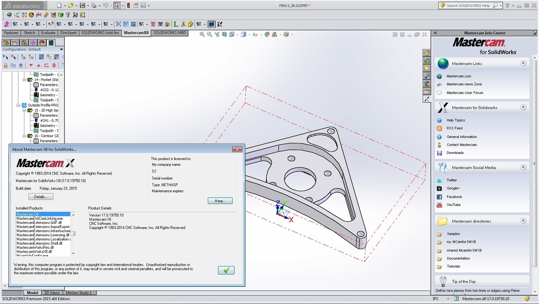Screen dimensions: 539x304
Task: Collapse the 15 - 2D High Speed node
Action: (x=24, y=110)
